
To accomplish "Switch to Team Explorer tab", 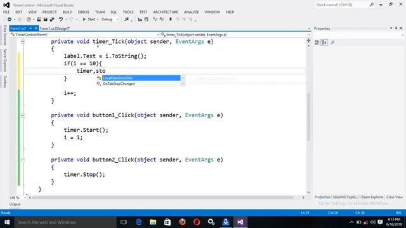I will click(372, 197).
